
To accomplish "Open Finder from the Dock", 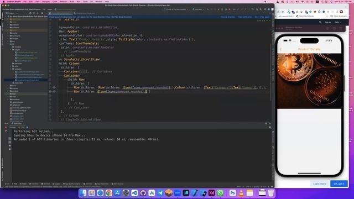I will coord(84,193).
